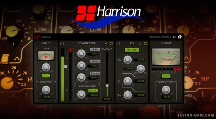Click the Release label button
This screenshot has width=216, height=119.
coord(95,73)
